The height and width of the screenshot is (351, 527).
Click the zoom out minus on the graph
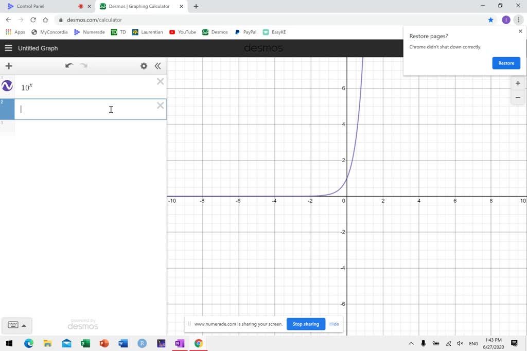pyautogui.click(x=517, y=97)
